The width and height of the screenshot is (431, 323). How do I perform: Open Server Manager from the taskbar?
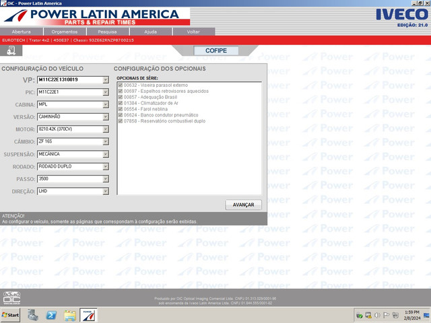tap(33, 315)
